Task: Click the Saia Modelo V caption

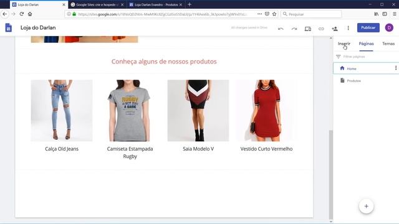Action: click(198, 149)
